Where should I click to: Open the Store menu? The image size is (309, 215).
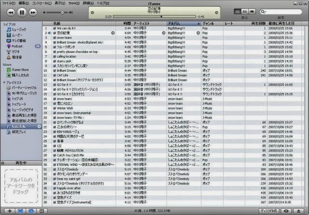pos(74,3)
